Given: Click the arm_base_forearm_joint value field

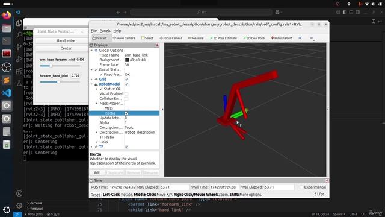Looking at the screenshot, I should (x=81, y=60).
